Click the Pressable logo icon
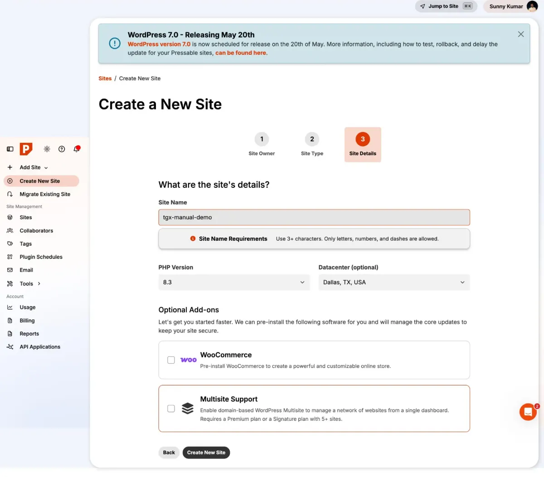 click(26, 149)
